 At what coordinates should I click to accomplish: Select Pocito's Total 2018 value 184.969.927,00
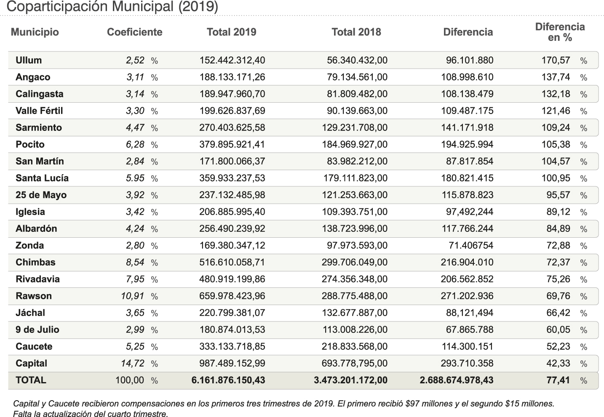(x=355, y=144)
